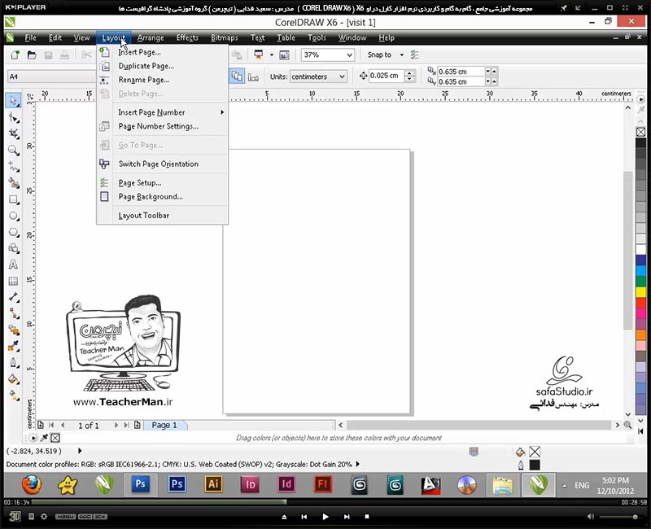Open Navigator icon at scrollbar corner
This screenshot has width=651, height=529.
(627, 425)
